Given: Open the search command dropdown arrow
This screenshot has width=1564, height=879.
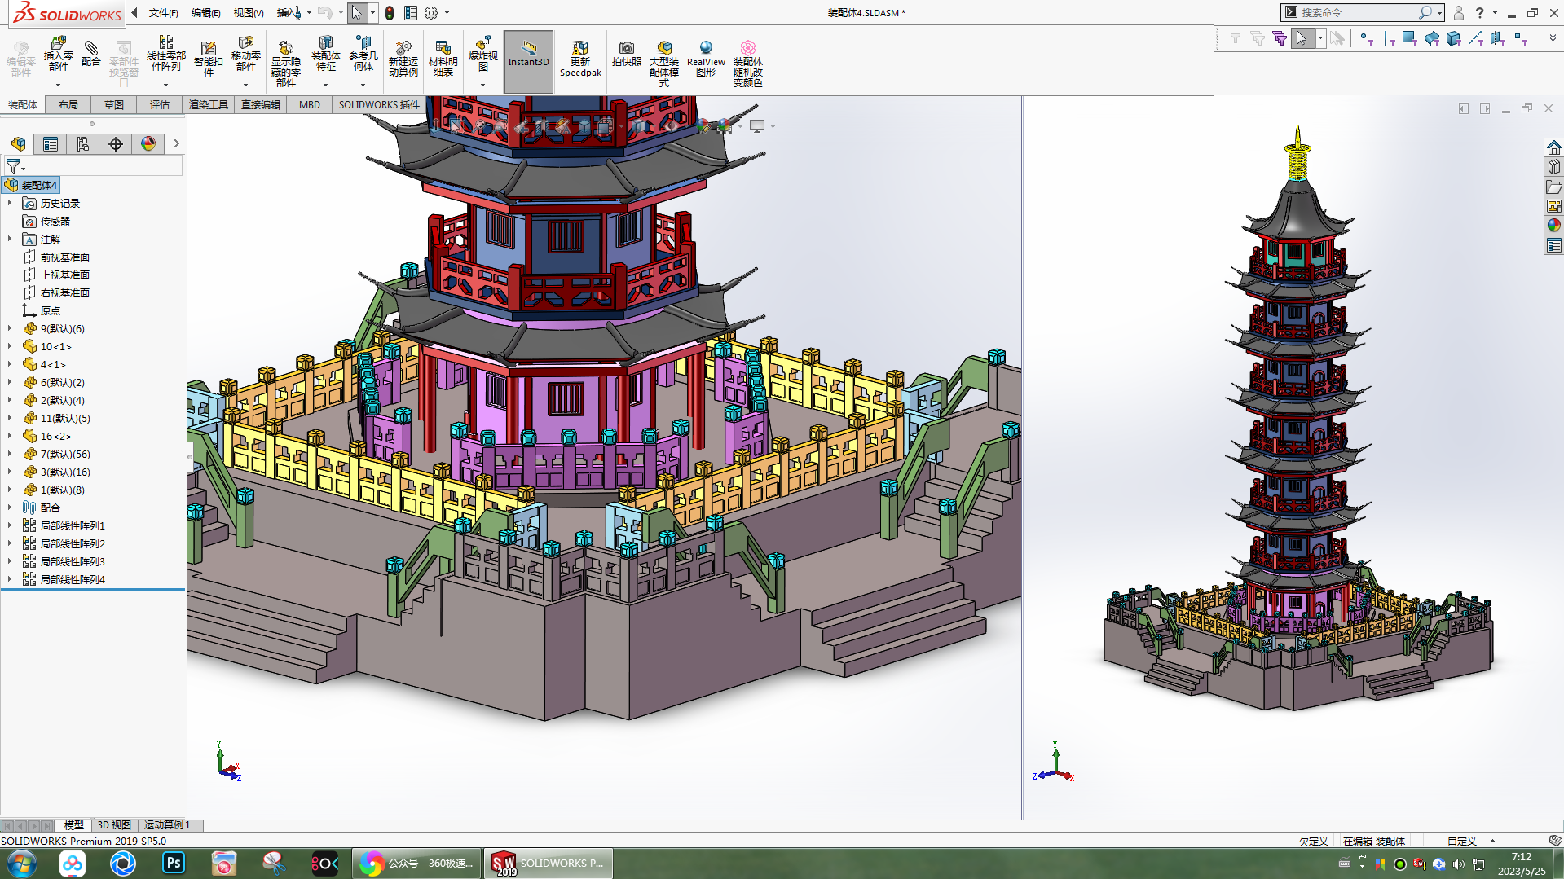Looking at the screenshot, I should (1440, 13).
